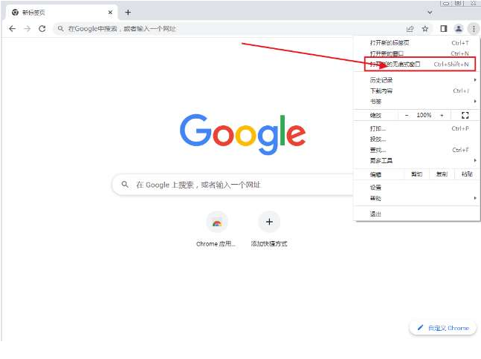The height and width of the screenshot is (359, 481).
Task: Close the 新标签页 tab
Action: [111, 13]
